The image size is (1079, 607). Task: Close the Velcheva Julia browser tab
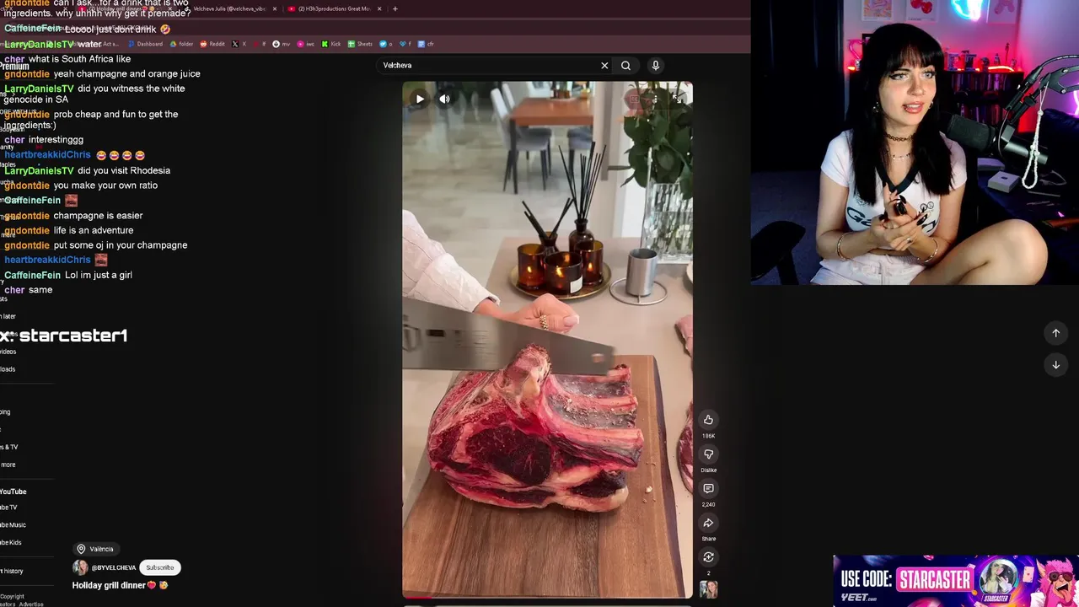pos(274,8)
